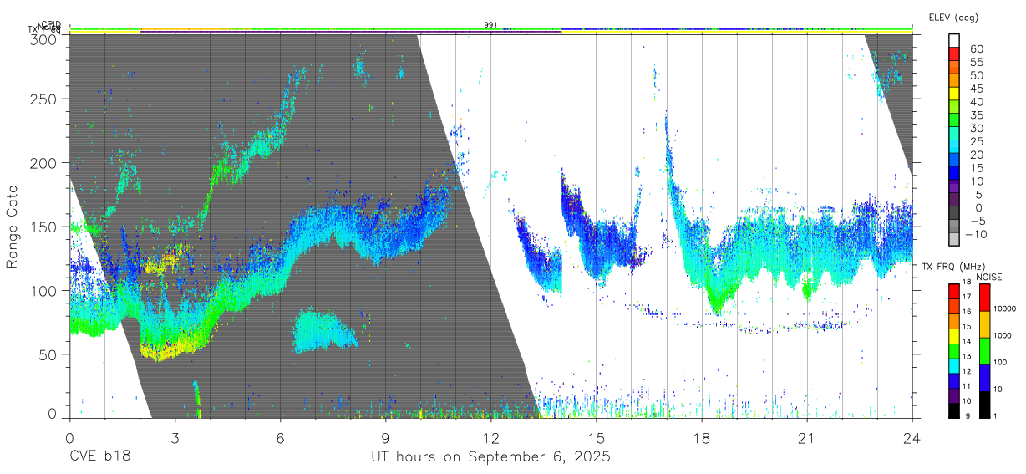Click the 'ELEV (deg)' color bar title
Viewport: 1026px width, 474px height.
(x=952, y=17)
